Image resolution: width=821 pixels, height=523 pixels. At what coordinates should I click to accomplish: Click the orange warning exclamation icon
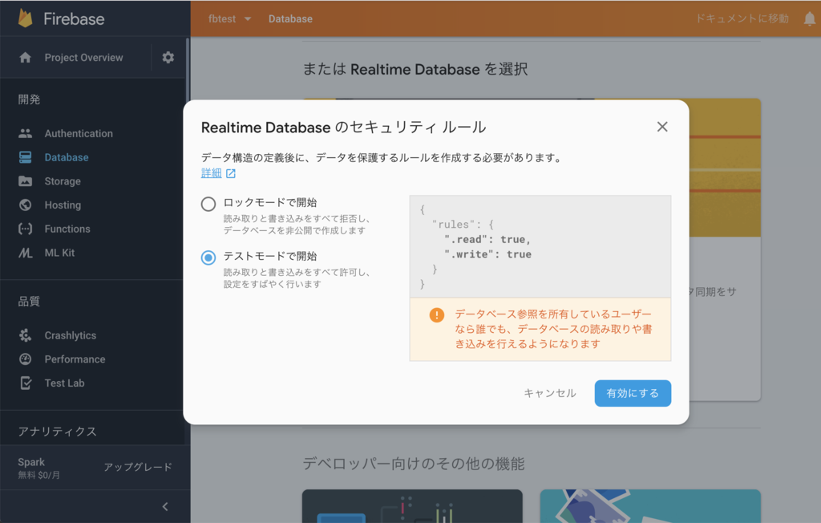(437, 315)
